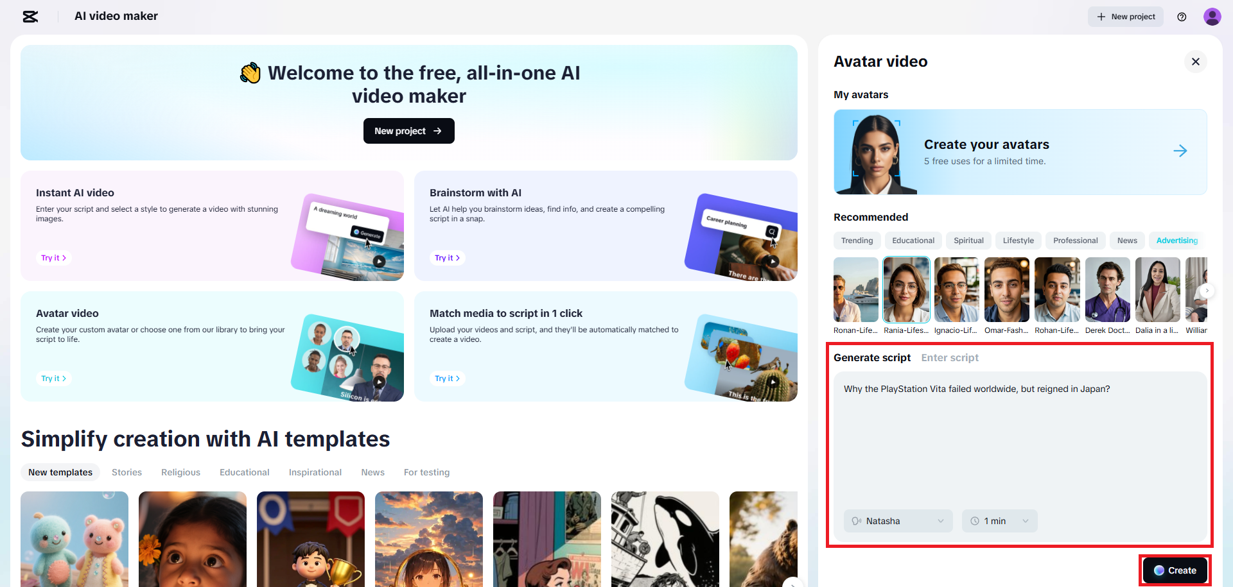Expand more avatars with the right chevron
This screenshot has height=587, width=1233.
1206,291
